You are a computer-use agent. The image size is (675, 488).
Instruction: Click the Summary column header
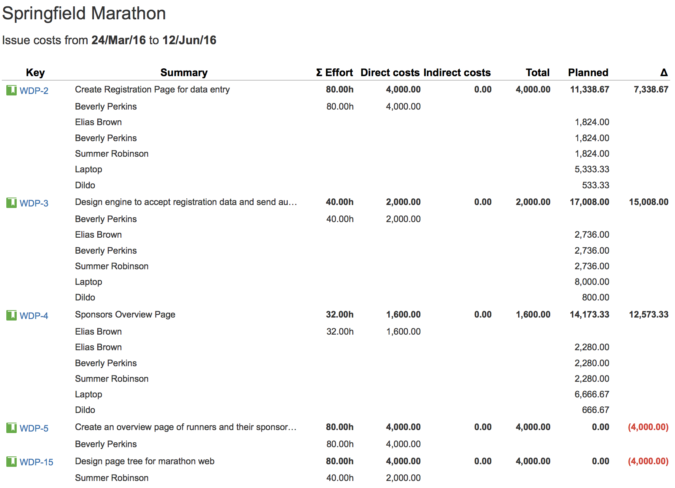point(184,72)
